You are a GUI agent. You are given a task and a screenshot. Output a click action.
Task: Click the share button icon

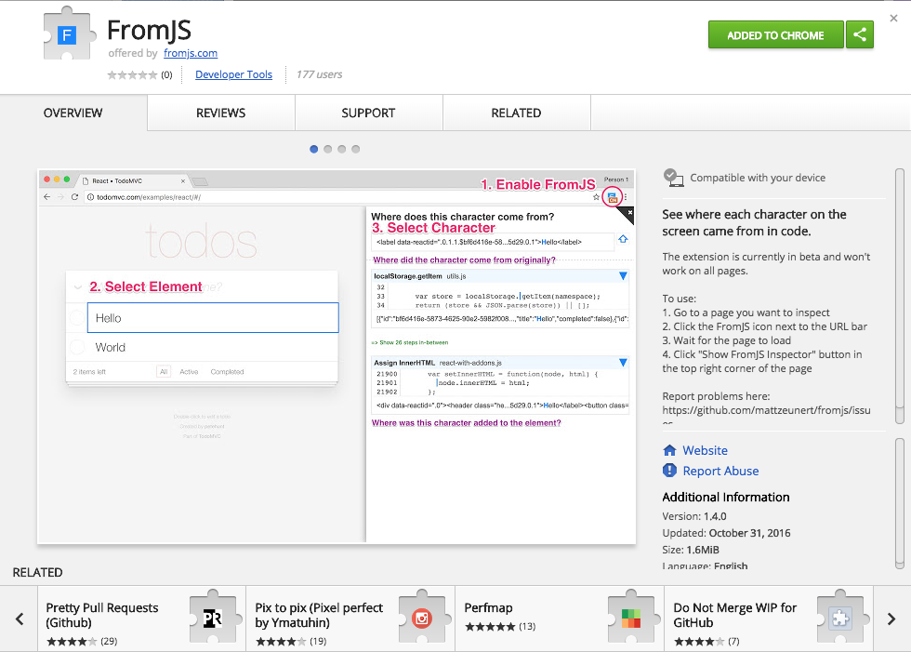[x=860, y=34]
